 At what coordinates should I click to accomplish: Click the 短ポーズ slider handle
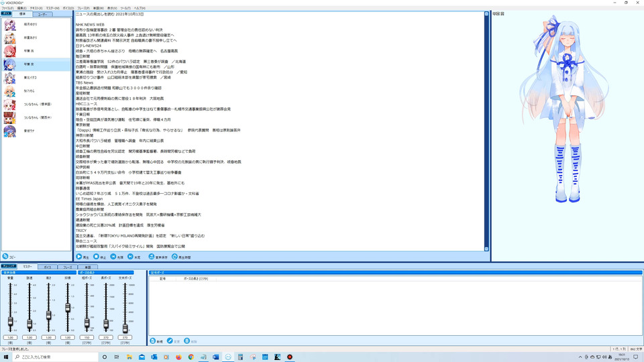click(x=87, y=323)
